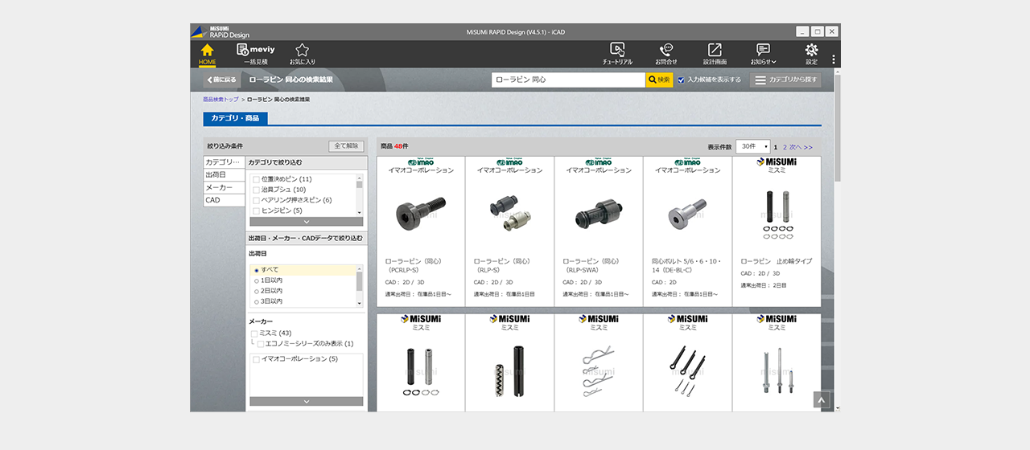Open the 表示件数 30件 dropdown
This screenshot has width=1030, height=450.
tap(752, 147)
